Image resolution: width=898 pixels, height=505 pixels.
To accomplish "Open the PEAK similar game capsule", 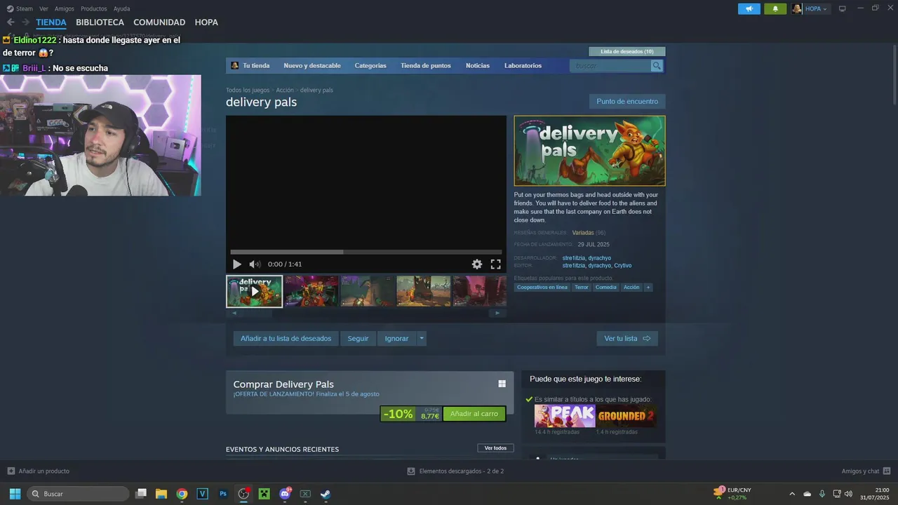I will click(x=565, y=416).
